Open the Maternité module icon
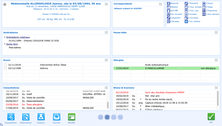Viewport: 222px width, 126px height. pyautogui.click(x=169, y=3)
